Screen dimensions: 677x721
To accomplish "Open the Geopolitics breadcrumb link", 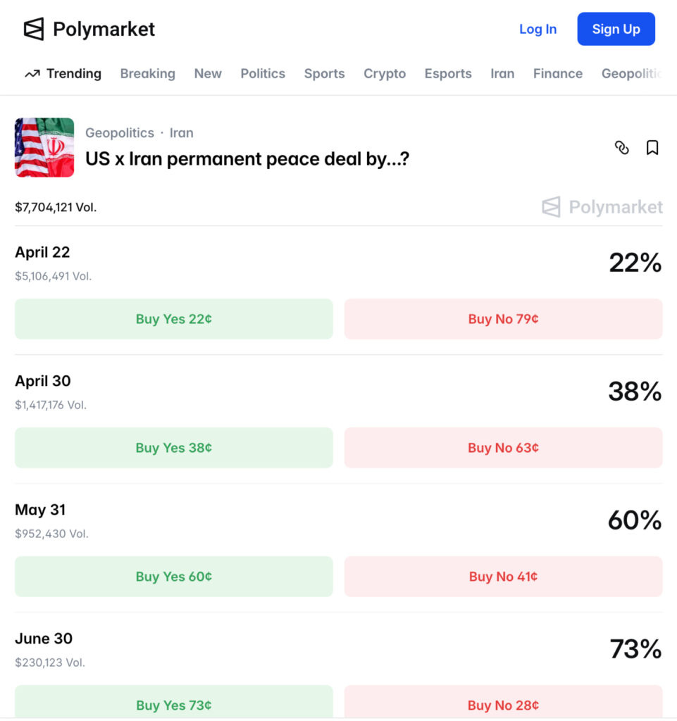I will pos(120,132).
